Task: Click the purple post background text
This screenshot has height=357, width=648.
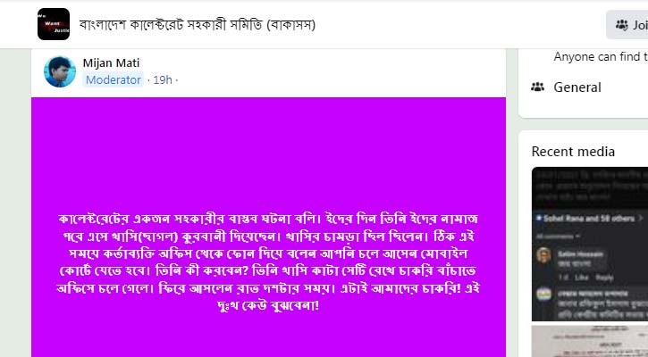Action: coord(269,262)
